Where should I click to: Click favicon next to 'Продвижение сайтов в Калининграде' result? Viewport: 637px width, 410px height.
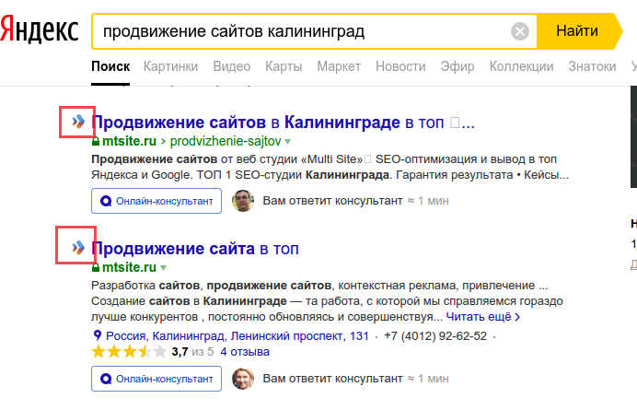click(x=78, y=122)
